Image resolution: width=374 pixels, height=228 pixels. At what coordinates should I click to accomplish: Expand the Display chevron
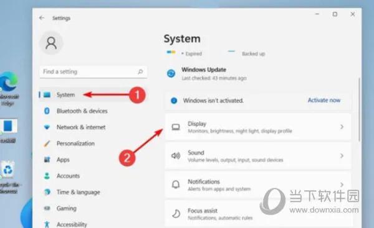point(342,127)
